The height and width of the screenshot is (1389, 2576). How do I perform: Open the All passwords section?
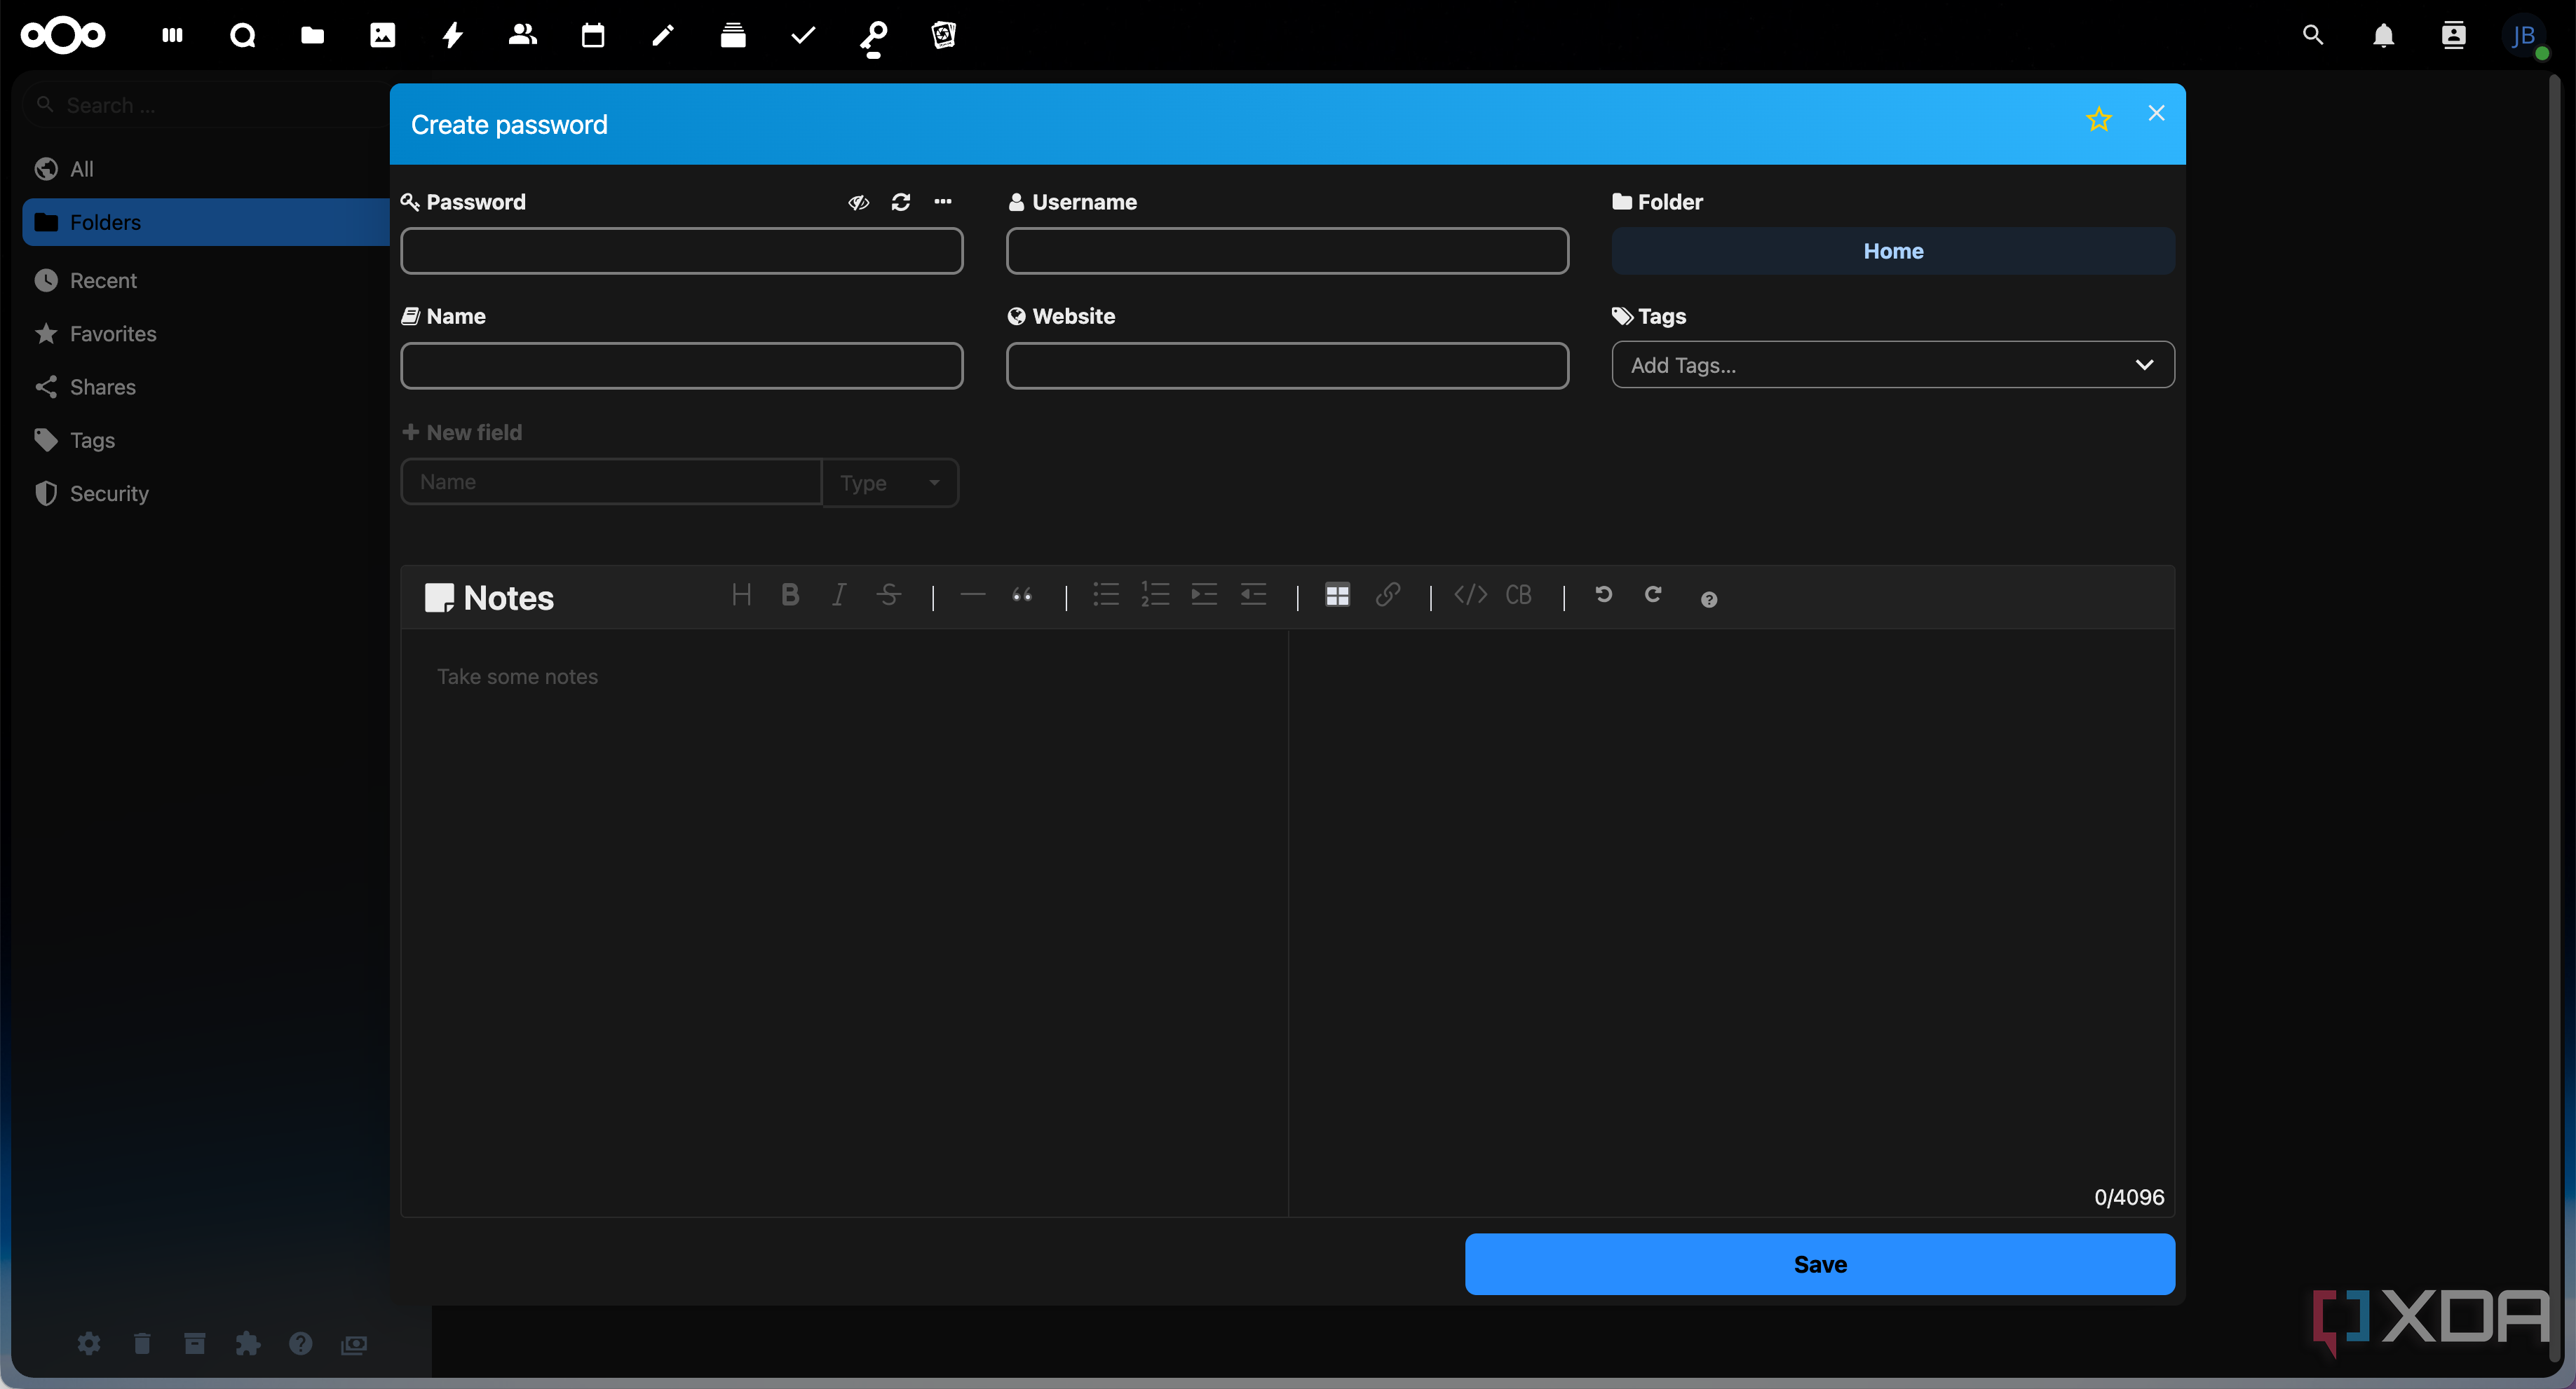coord(206,169)
